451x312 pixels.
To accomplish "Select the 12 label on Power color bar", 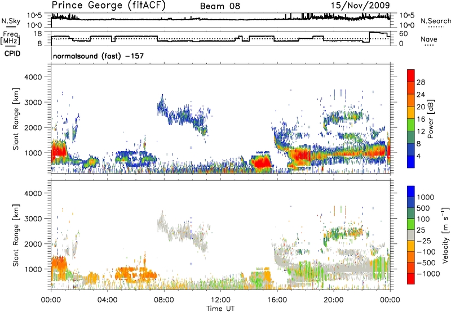I will (421, 132).
